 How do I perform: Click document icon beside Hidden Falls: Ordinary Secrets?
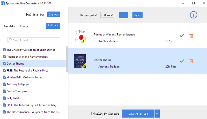[x=4, y=77]
